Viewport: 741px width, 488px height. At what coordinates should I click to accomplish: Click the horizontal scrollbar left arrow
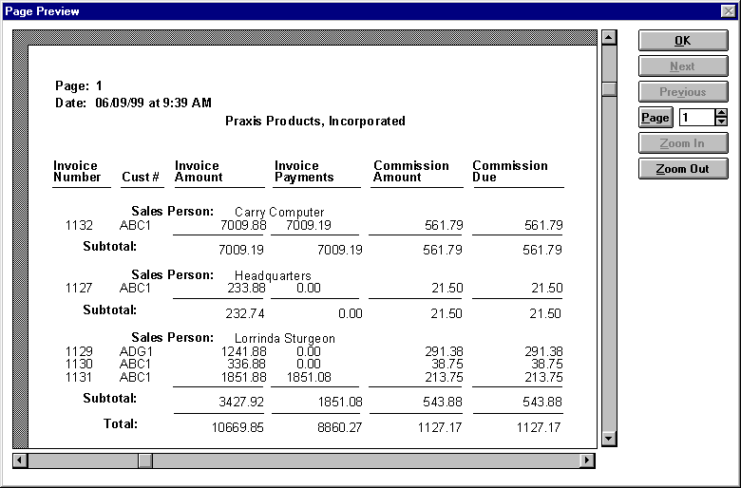[20, 460]
